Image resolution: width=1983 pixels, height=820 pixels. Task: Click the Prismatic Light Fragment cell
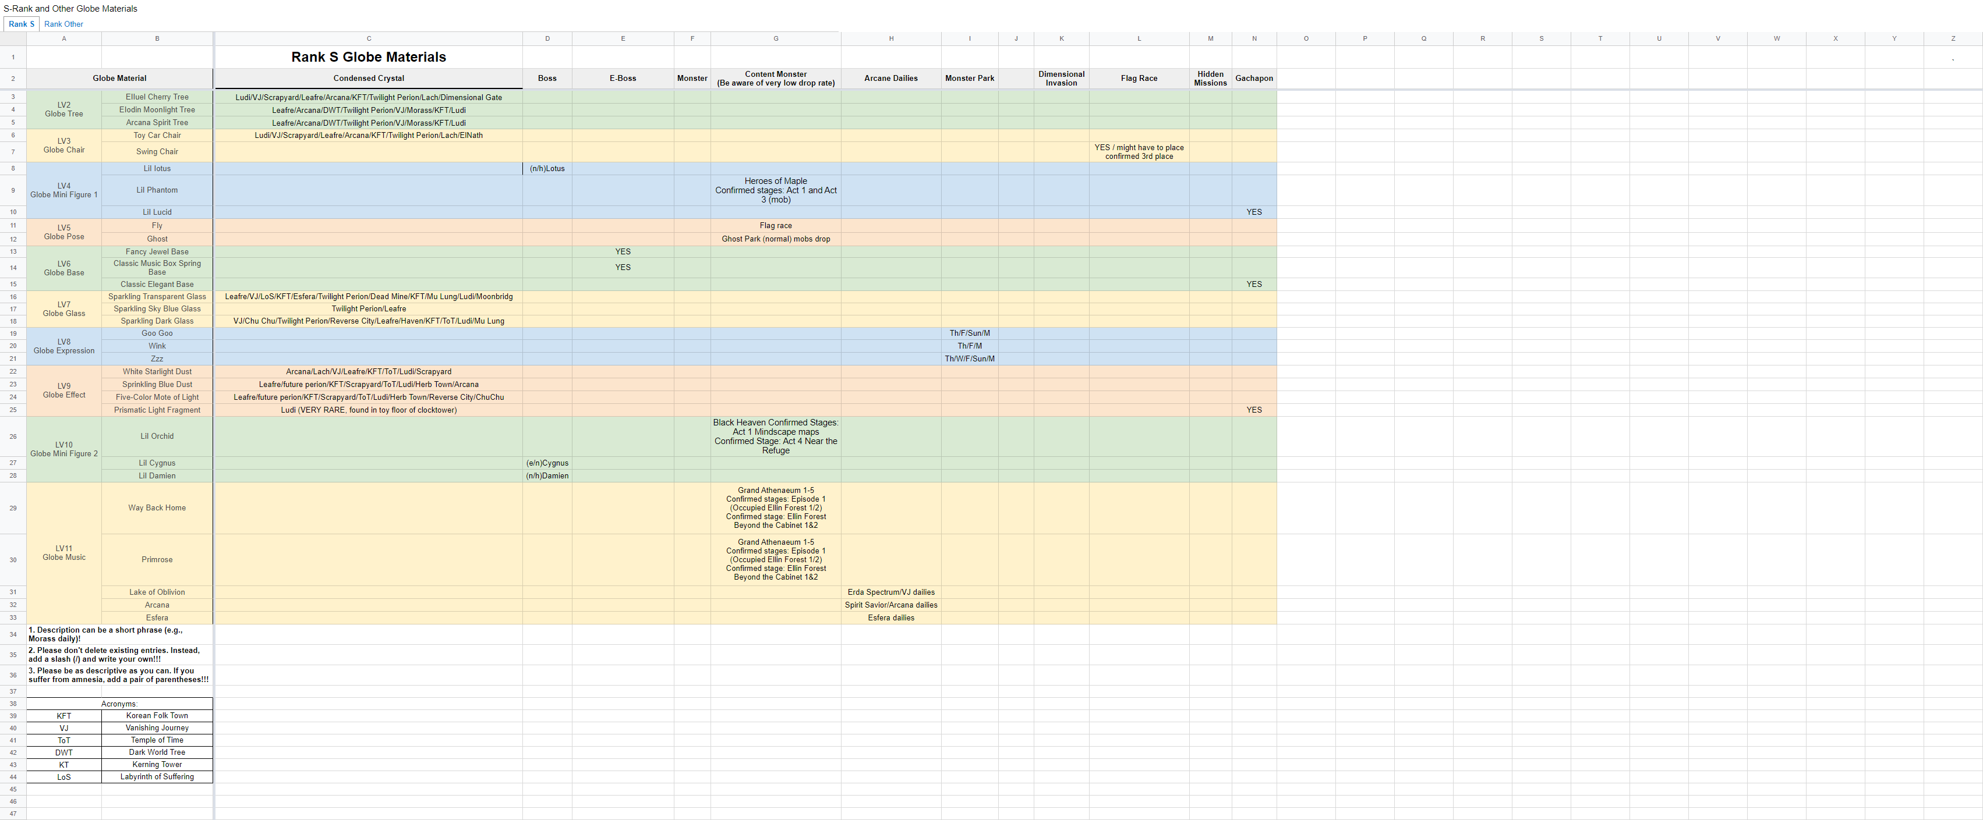coord(157,409)
